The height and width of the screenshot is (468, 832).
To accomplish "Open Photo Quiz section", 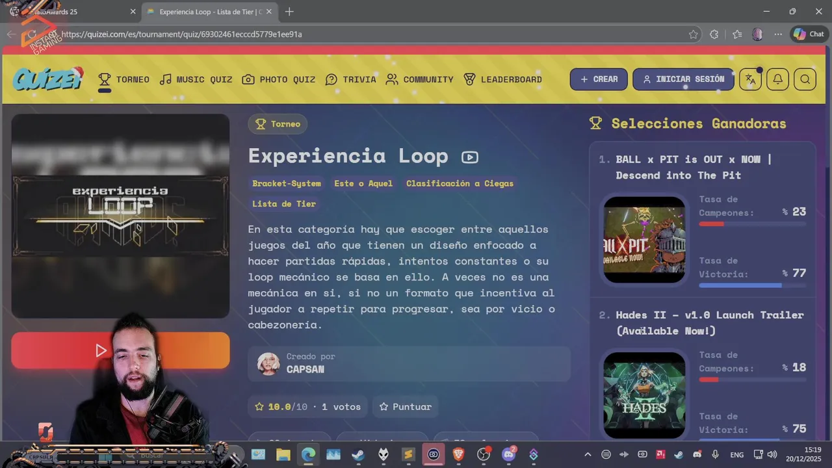I will [x=278, y=79].
